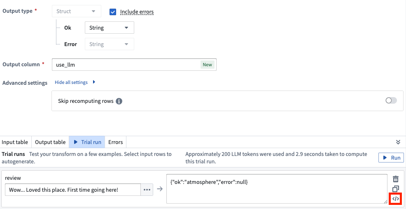Collapse the bottom panel with double chevron
406x209 pixels.
pos(398,142)
